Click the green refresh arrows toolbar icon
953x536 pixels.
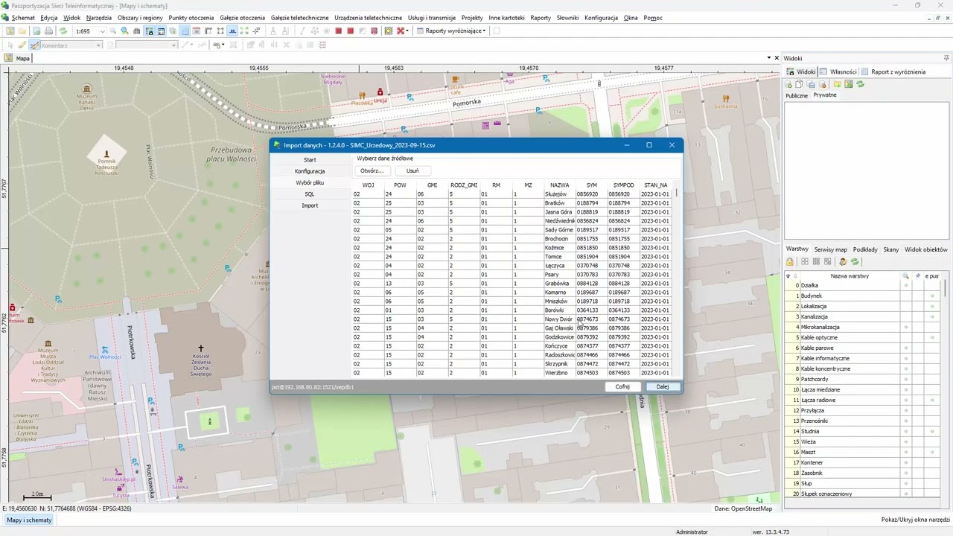tap(63, 31)
